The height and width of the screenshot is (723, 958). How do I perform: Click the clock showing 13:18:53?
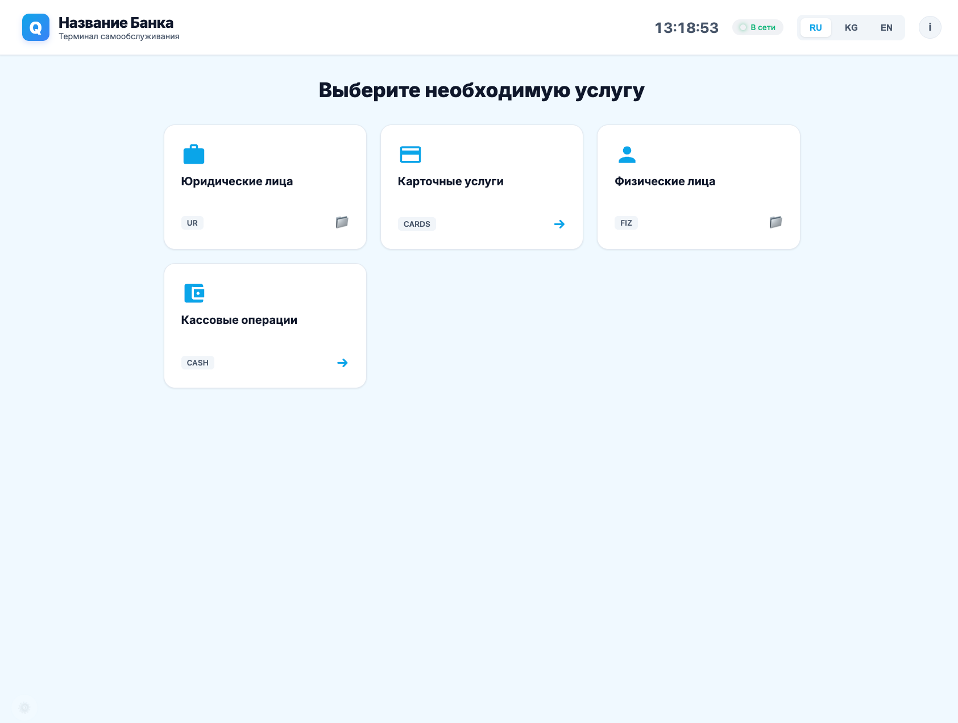click(x=687, y=27)
